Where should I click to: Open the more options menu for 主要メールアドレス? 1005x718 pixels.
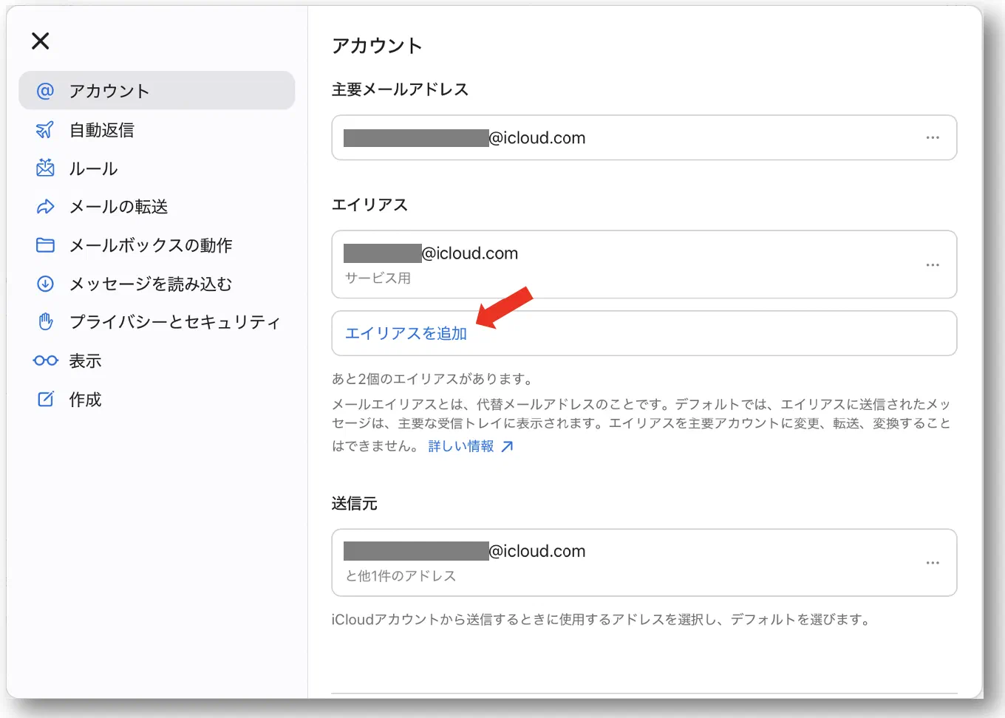pos(933,137)
